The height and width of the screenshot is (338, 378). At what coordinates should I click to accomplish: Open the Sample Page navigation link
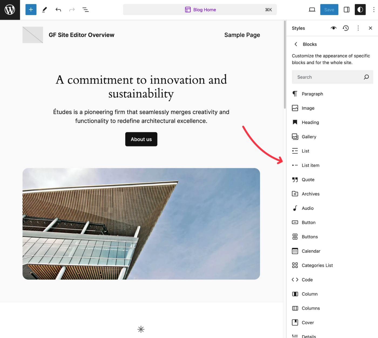pyautogui.click(x=242, y=35)
